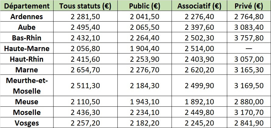
Task: Select the empty dash cell for Haute-Marne Privé
Action: [x=249, y=49]
